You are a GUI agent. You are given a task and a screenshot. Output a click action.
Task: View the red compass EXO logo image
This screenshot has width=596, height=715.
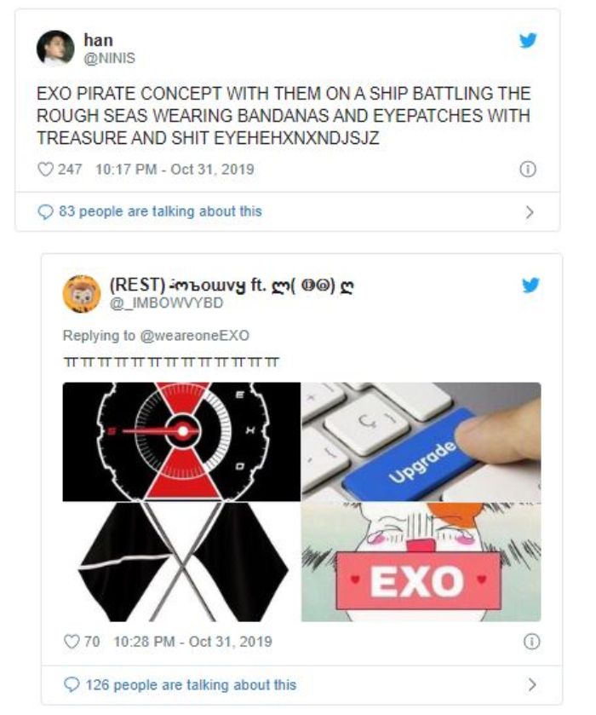181,441
